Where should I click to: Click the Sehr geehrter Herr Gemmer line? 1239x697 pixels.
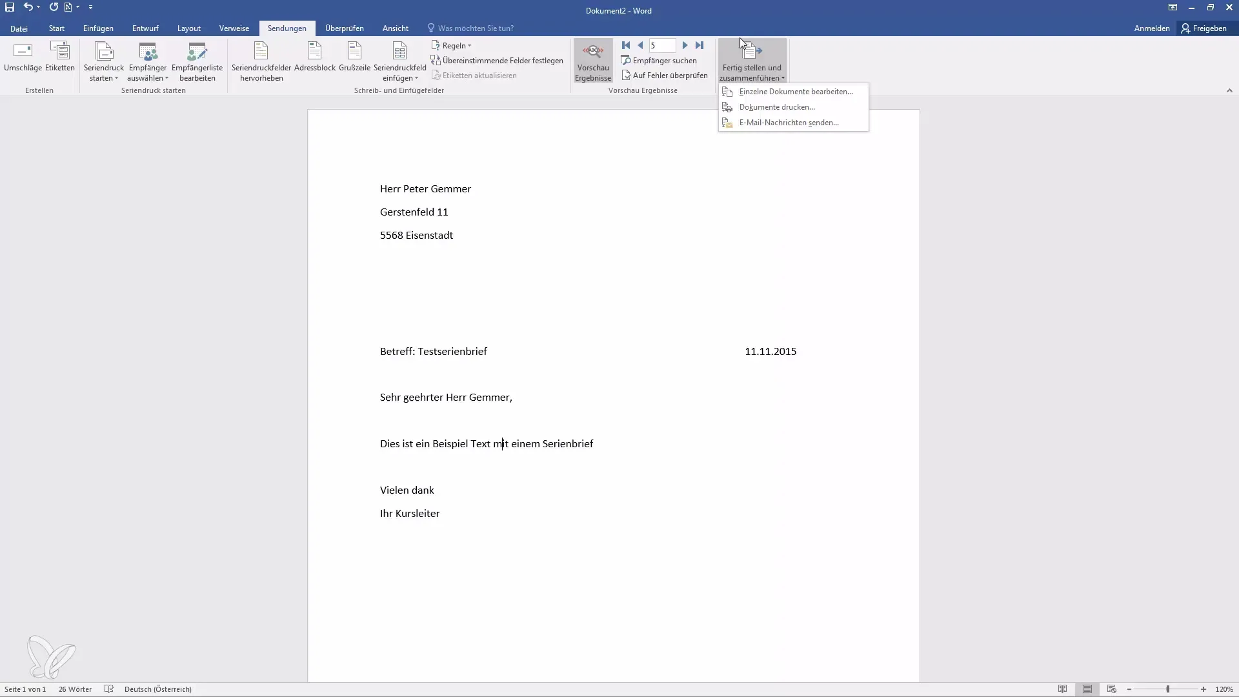[x=446, y=398]
